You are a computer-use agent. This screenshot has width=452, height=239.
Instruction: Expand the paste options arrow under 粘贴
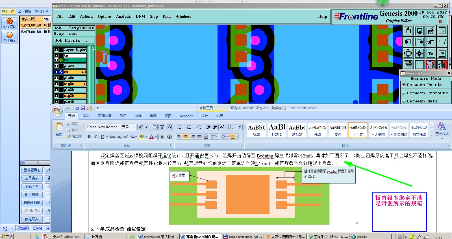click(x=59, y=139)
